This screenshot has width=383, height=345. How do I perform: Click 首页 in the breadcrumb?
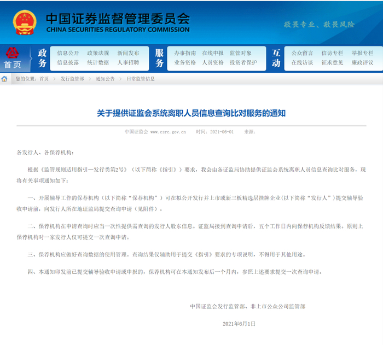click(x=44, y=79)
